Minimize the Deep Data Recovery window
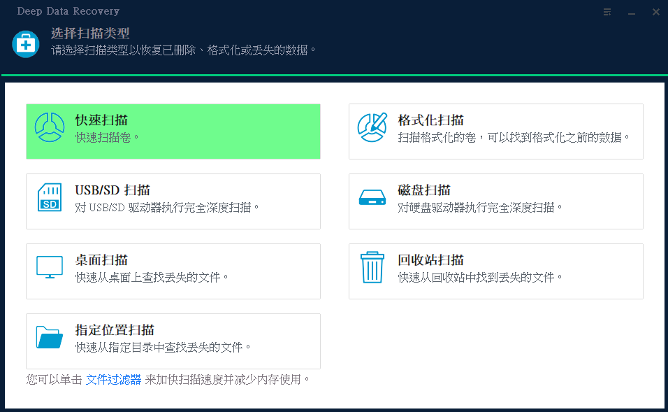This screenshot has height=412, width=668. [632, 12]
